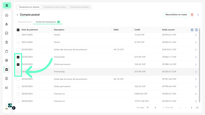Open row menu for 30'862.11 CHF row
This screenshot has width=205, height=115.
tap(196, 57)
